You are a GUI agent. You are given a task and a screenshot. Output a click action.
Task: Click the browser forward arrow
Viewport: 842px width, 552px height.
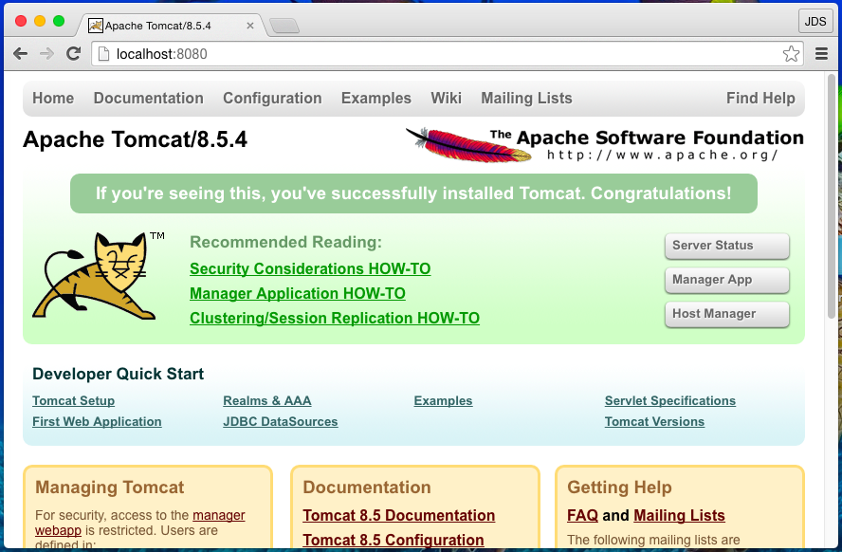[x=46, y=54]
